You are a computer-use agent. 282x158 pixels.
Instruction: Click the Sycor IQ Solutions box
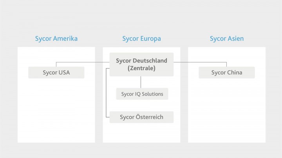tap(142, 94)
